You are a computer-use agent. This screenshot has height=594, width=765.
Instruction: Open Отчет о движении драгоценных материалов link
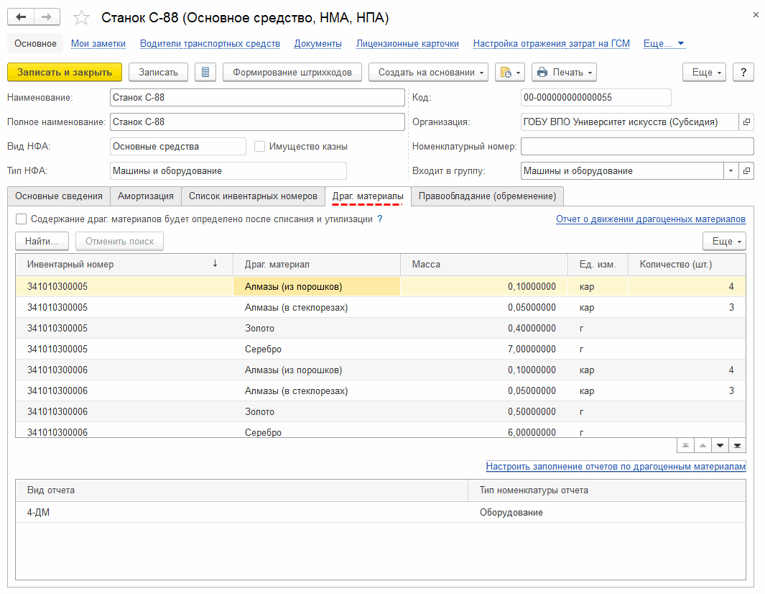(x=650, y=219)
